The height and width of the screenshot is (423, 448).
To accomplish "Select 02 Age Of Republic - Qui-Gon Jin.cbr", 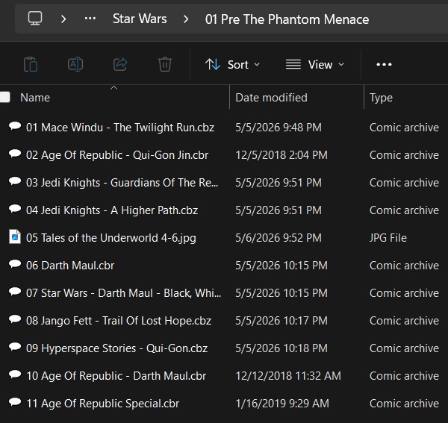I will pos(117,155).
